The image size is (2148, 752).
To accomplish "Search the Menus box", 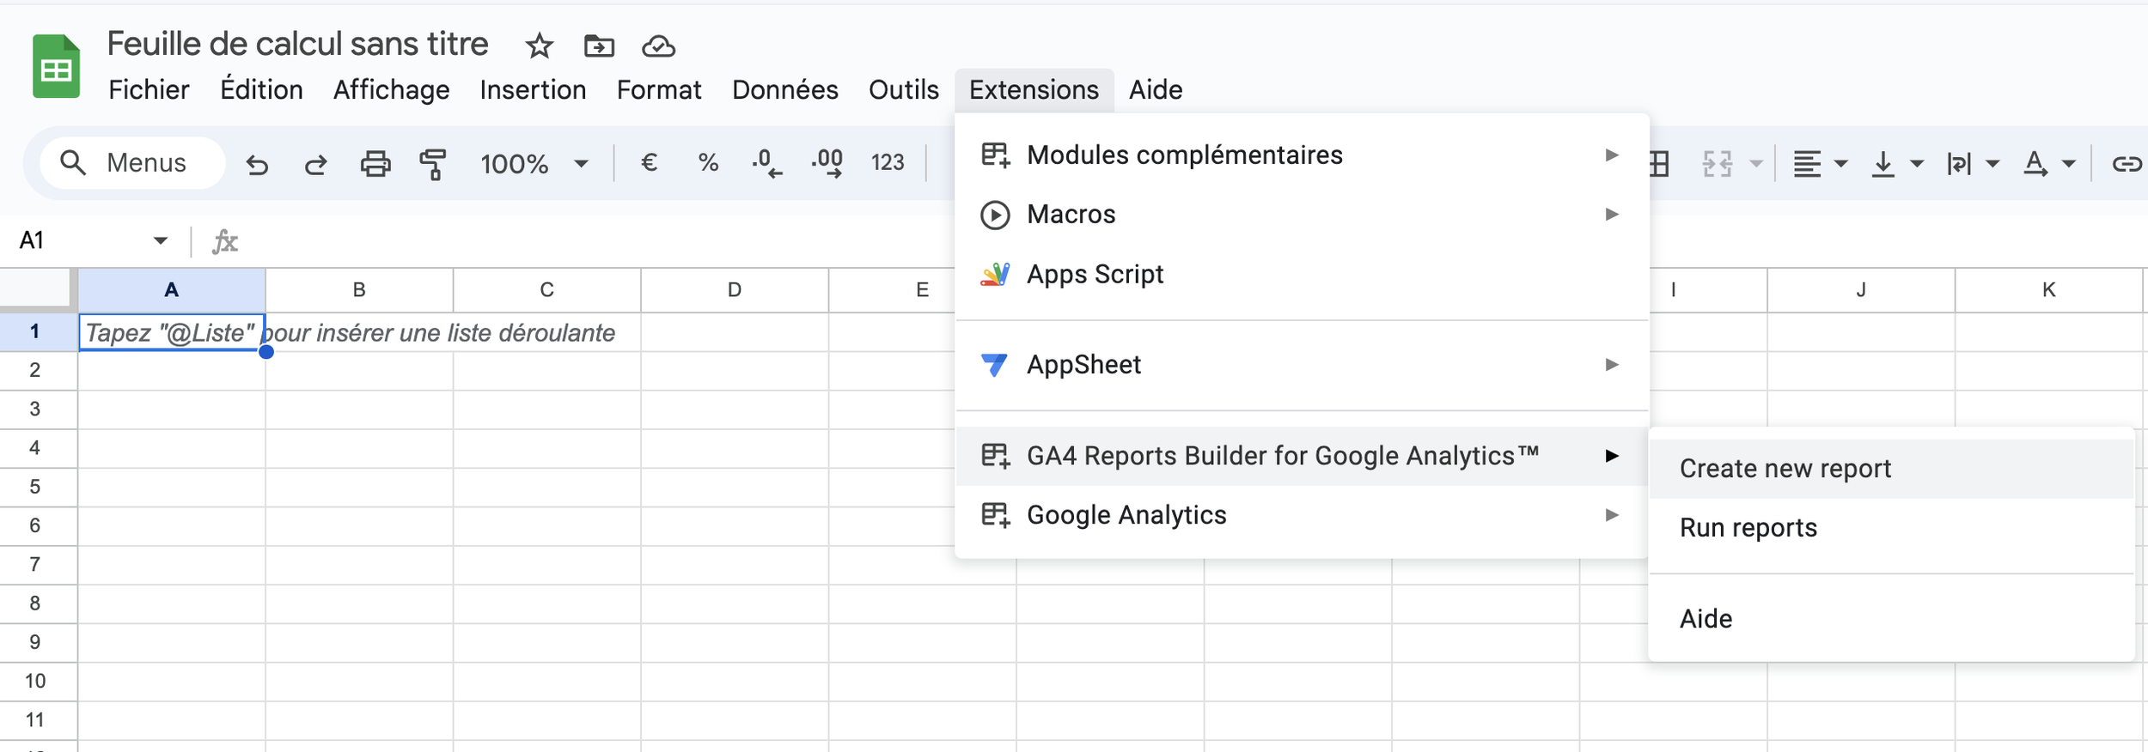I will 132,163.
